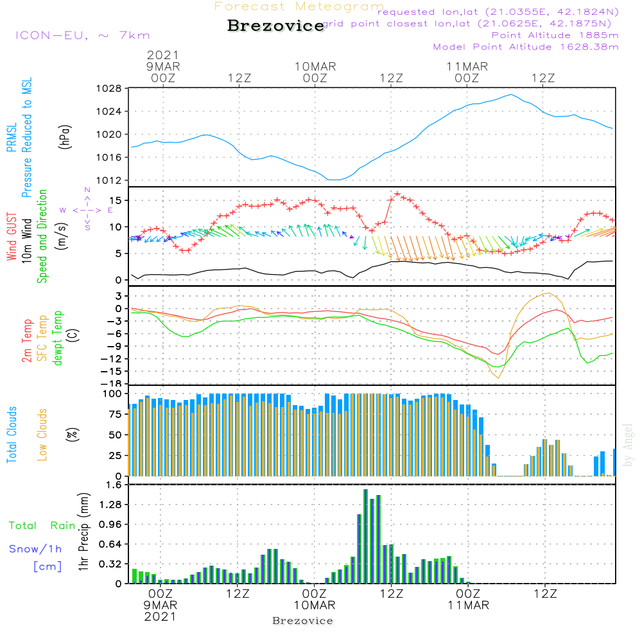Click the '50' cloud percentage tick

tap(115, 435)
